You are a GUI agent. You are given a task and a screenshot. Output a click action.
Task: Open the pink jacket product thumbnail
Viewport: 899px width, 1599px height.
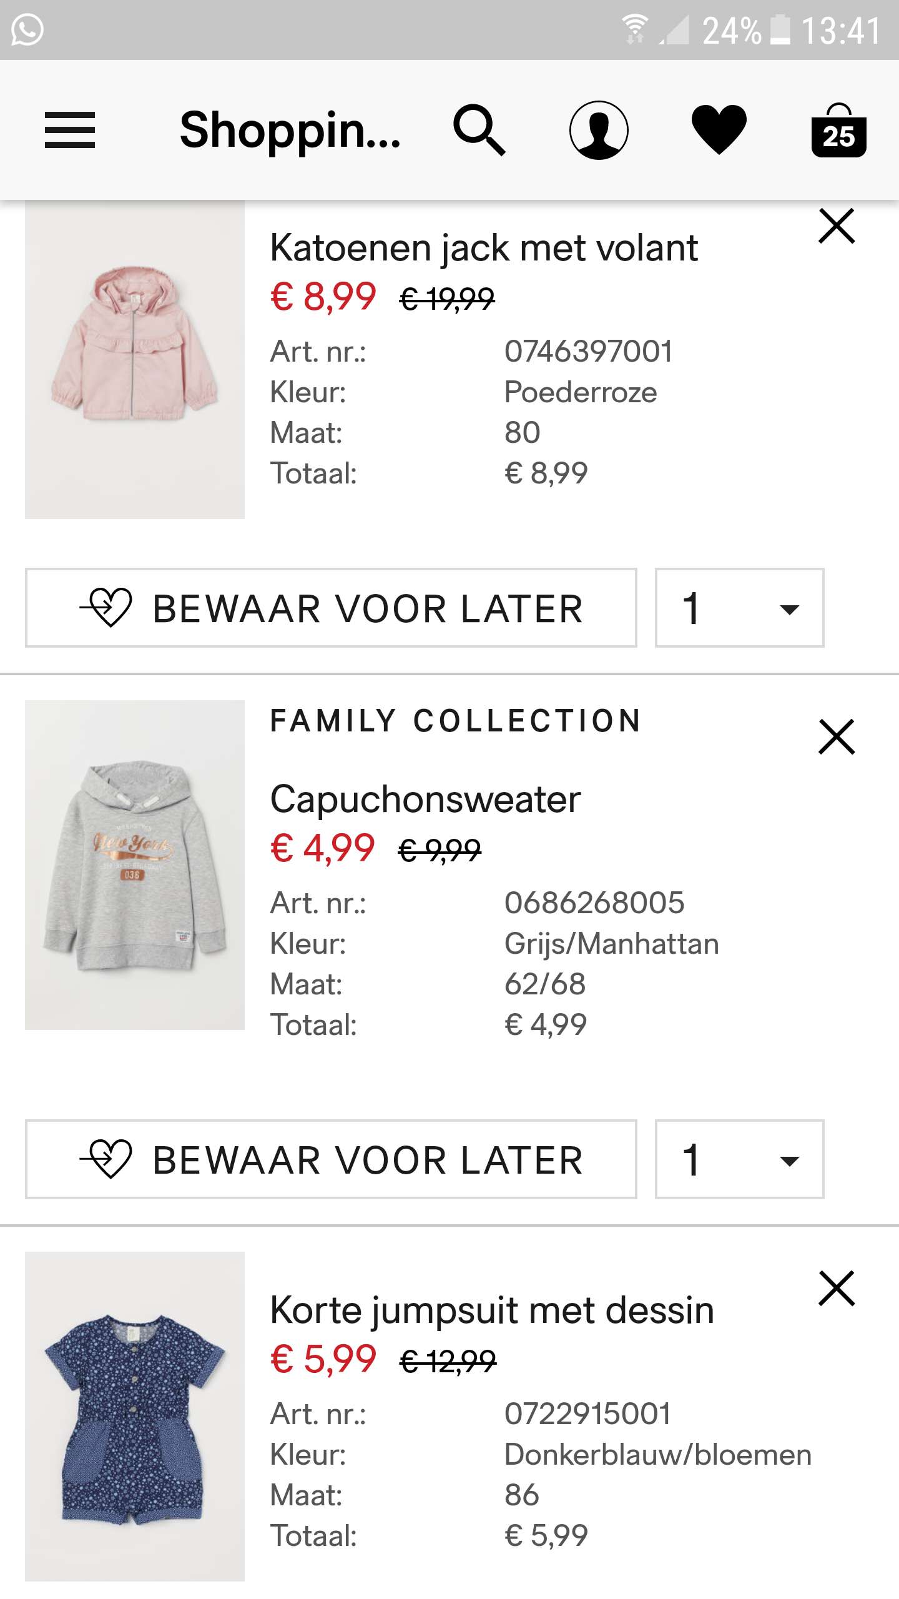[135, 359]
